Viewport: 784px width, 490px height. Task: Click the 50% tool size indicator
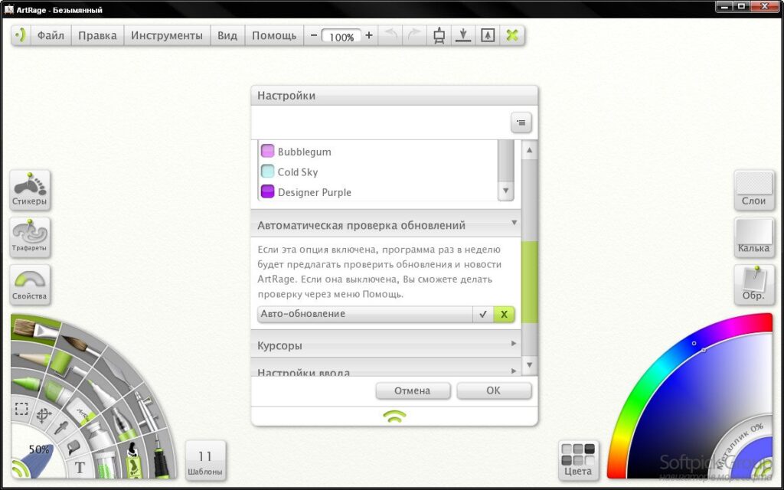[x=38, y=450]
